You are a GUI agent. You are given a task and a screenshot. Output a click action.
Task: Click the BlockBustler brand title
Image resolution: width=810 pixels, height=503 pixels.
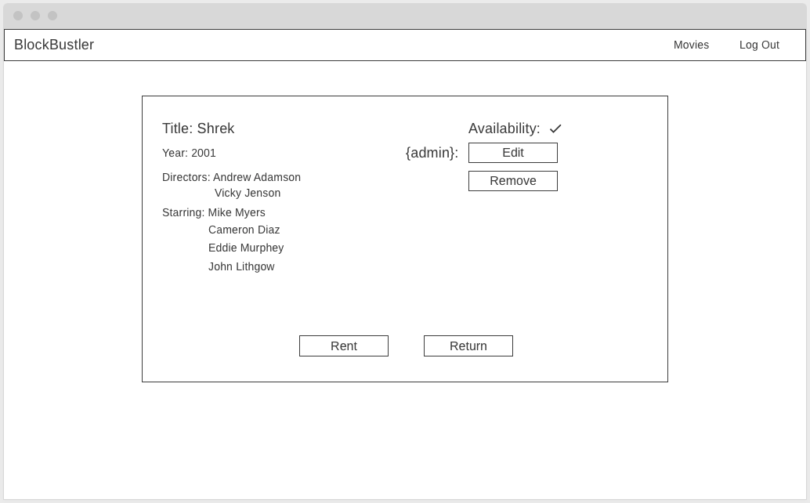point(54,45)
